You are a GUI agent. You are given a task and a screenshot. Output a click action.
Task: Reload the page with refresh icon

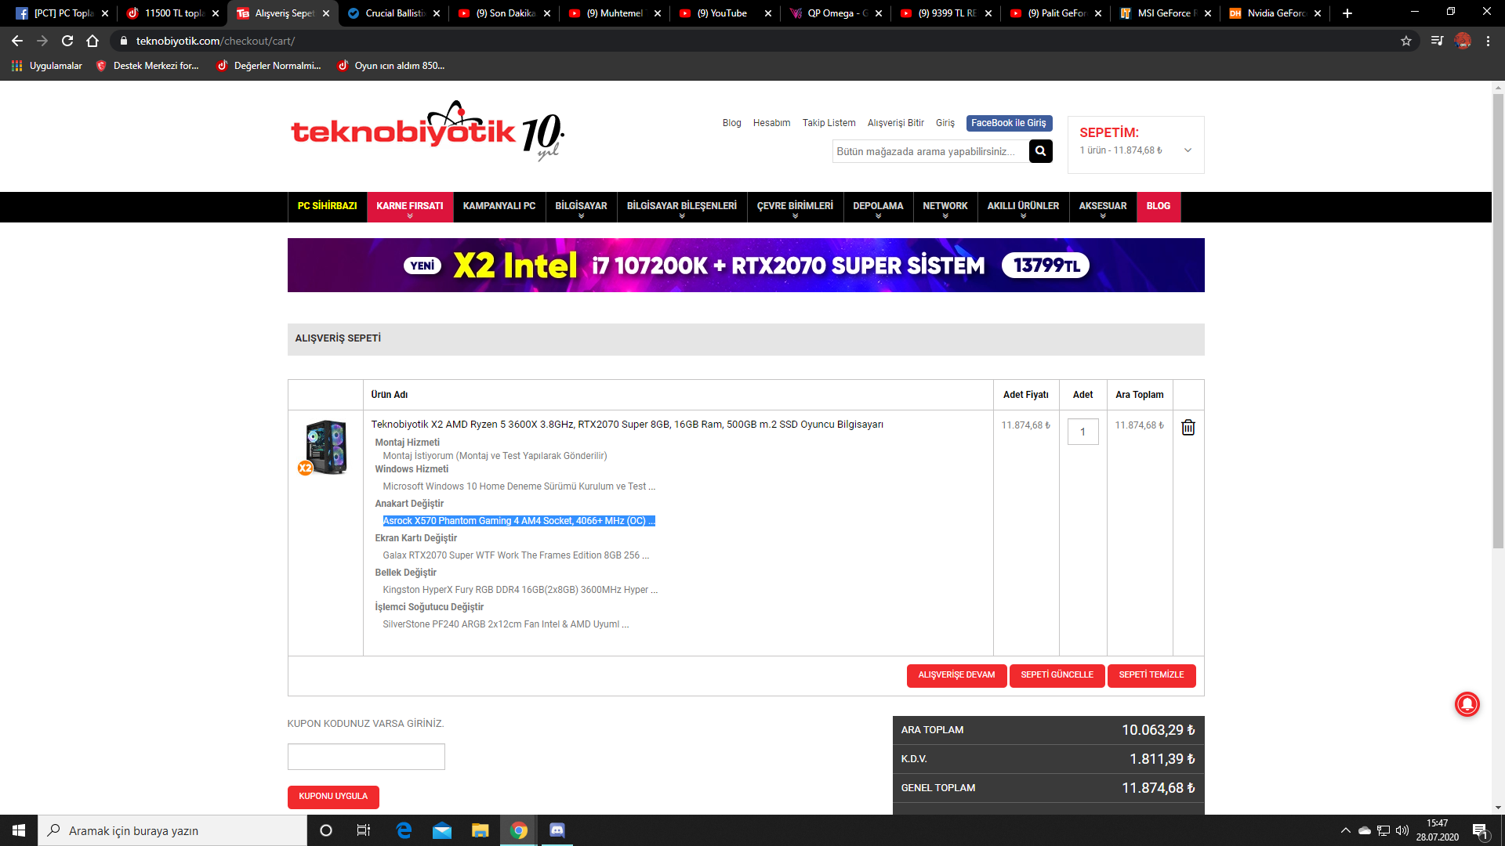click(x=67, y=41)
